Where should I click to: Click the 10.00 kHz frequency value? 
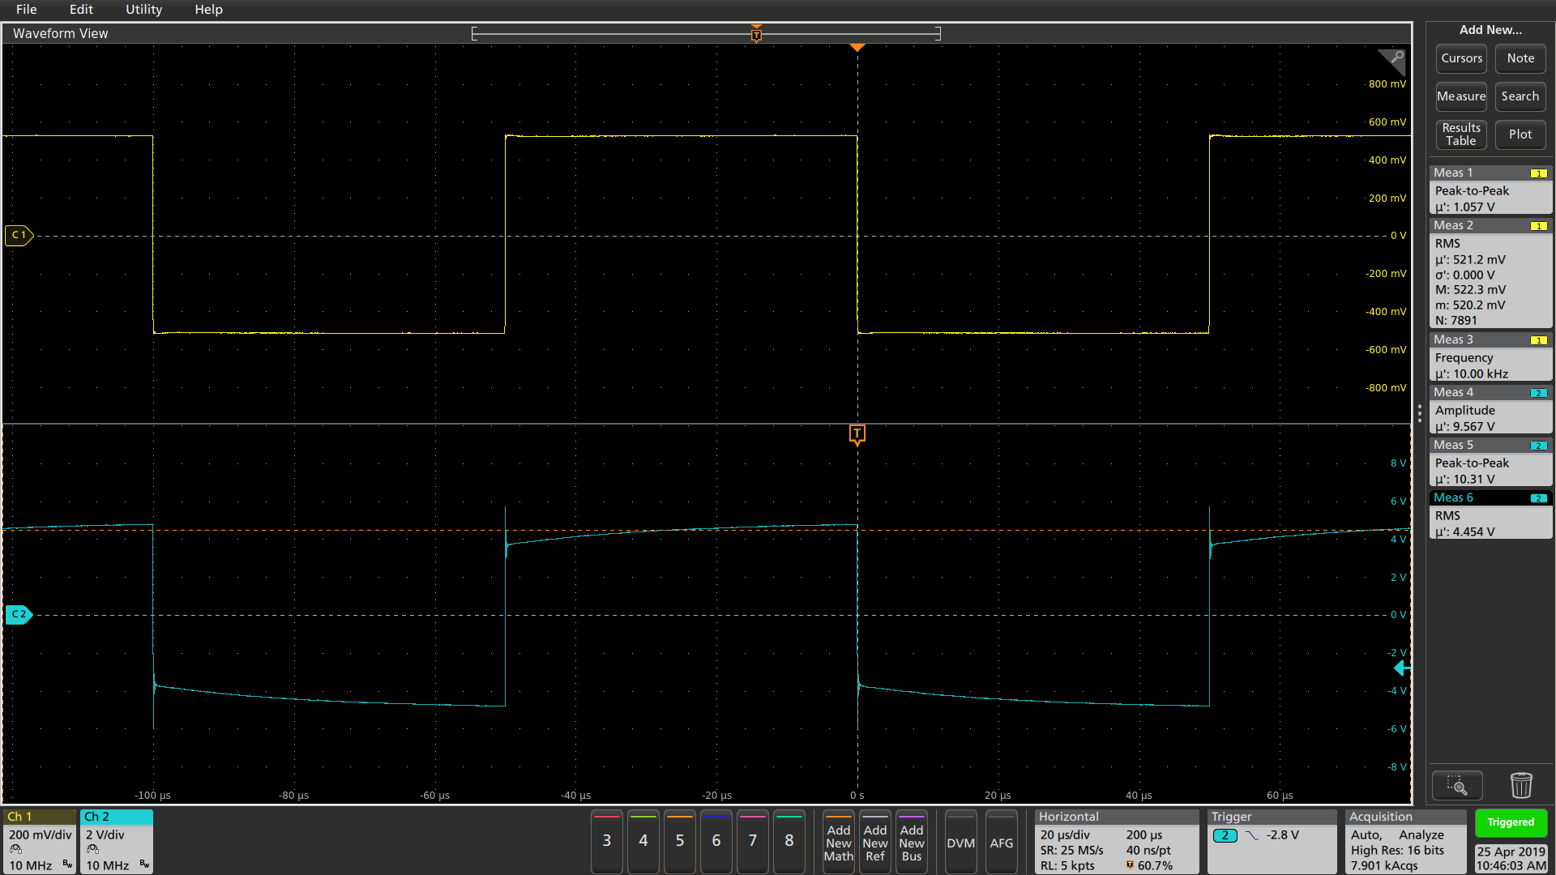(x=1481, y=373)
